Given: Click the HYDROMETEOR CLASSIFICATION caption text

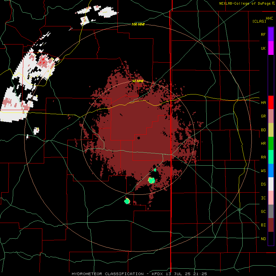Looking at the screenshot, I should (108, 274).
